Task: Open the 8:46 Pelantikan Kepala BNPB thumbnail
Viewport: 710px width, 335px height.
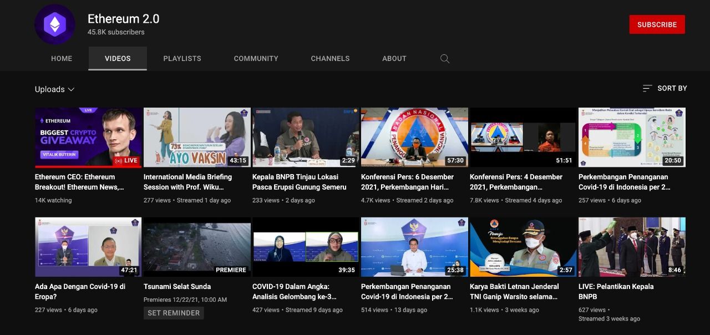Action: (x=632, y=247)
